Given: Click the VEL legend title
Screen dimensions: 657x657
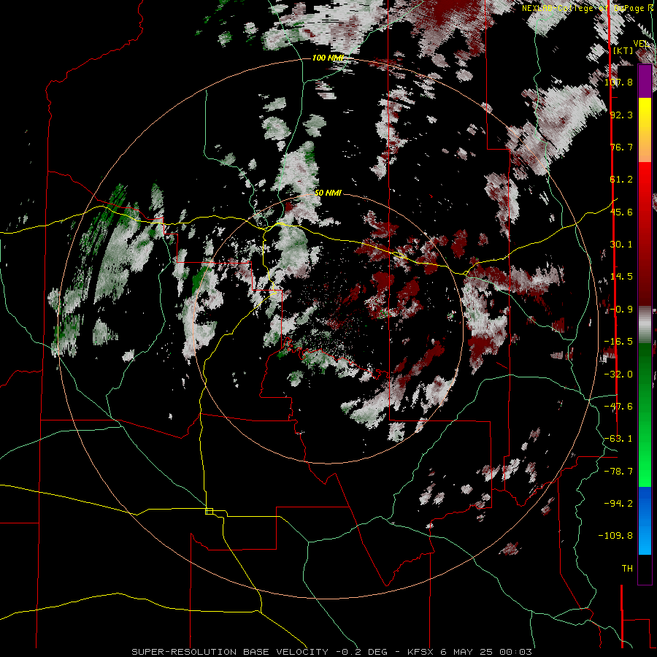Looking at the screenshot, I should pyautogui.click(x=642, y=44).
